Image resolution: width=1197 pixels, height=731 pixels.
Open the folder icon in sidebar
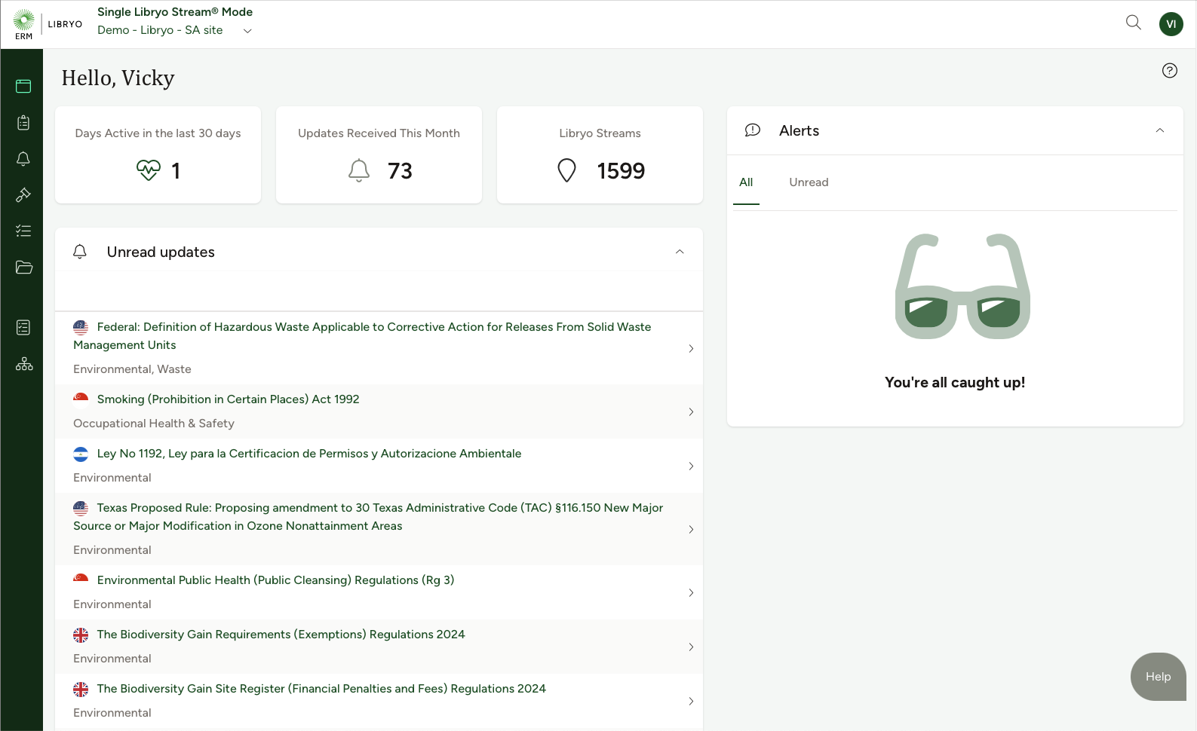click(x=23, y=268)
